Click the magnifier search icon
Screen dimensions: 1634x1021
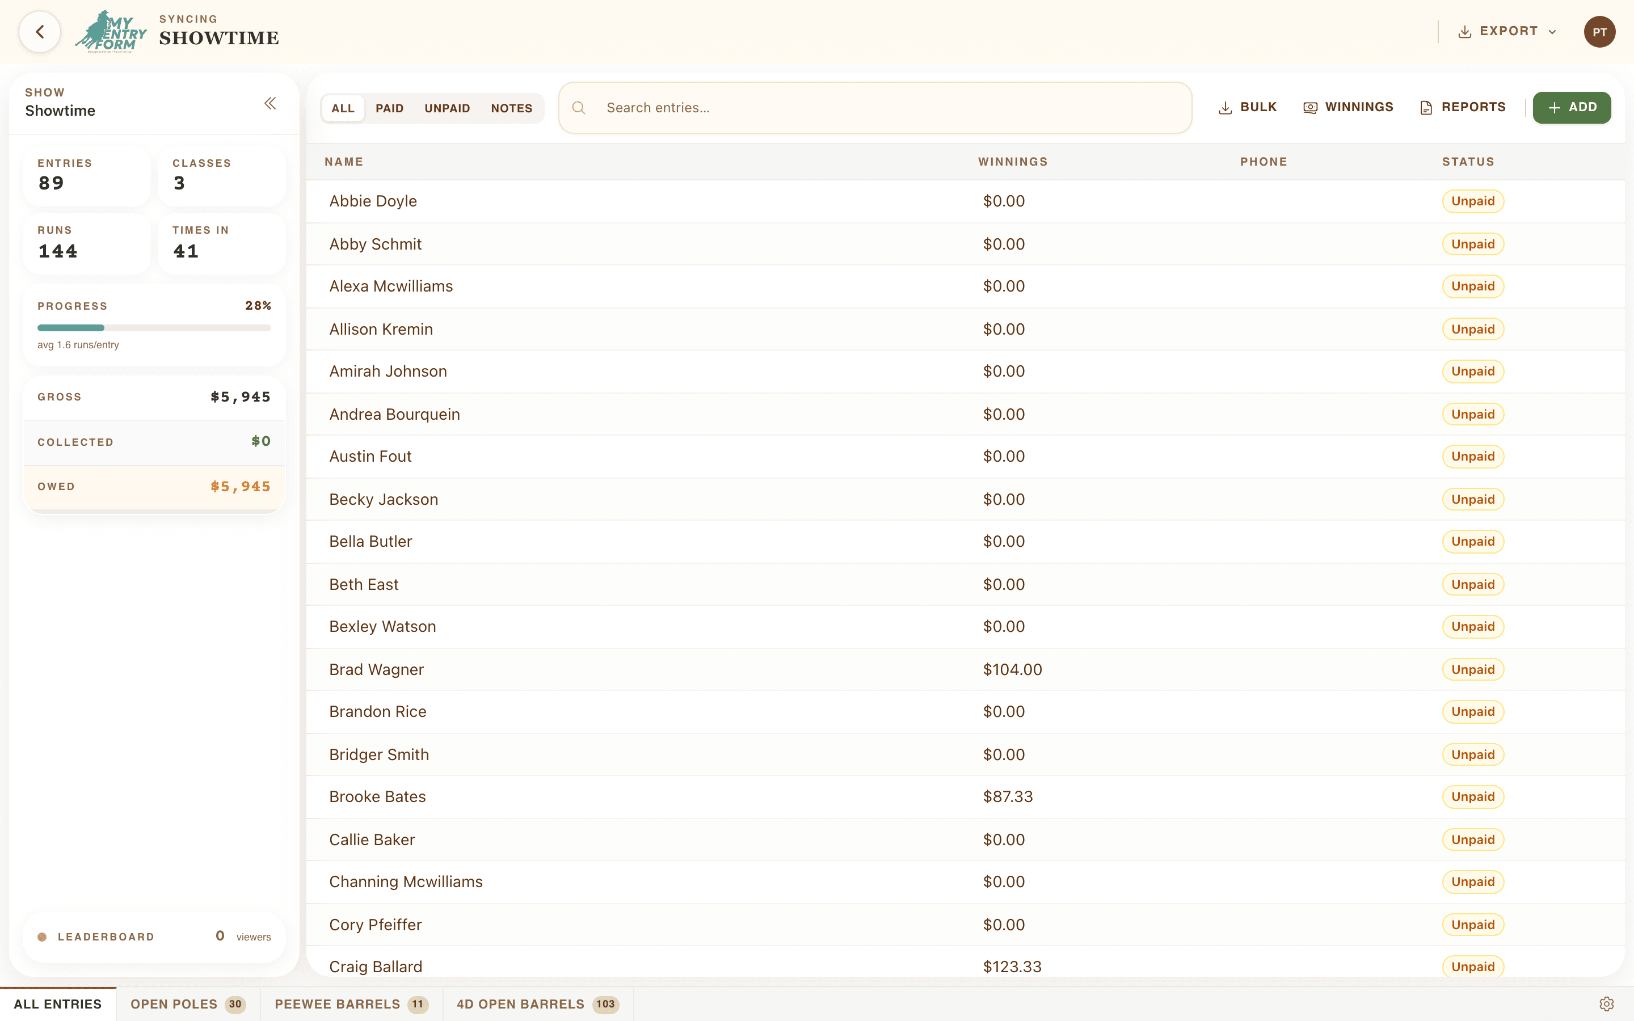579,108
